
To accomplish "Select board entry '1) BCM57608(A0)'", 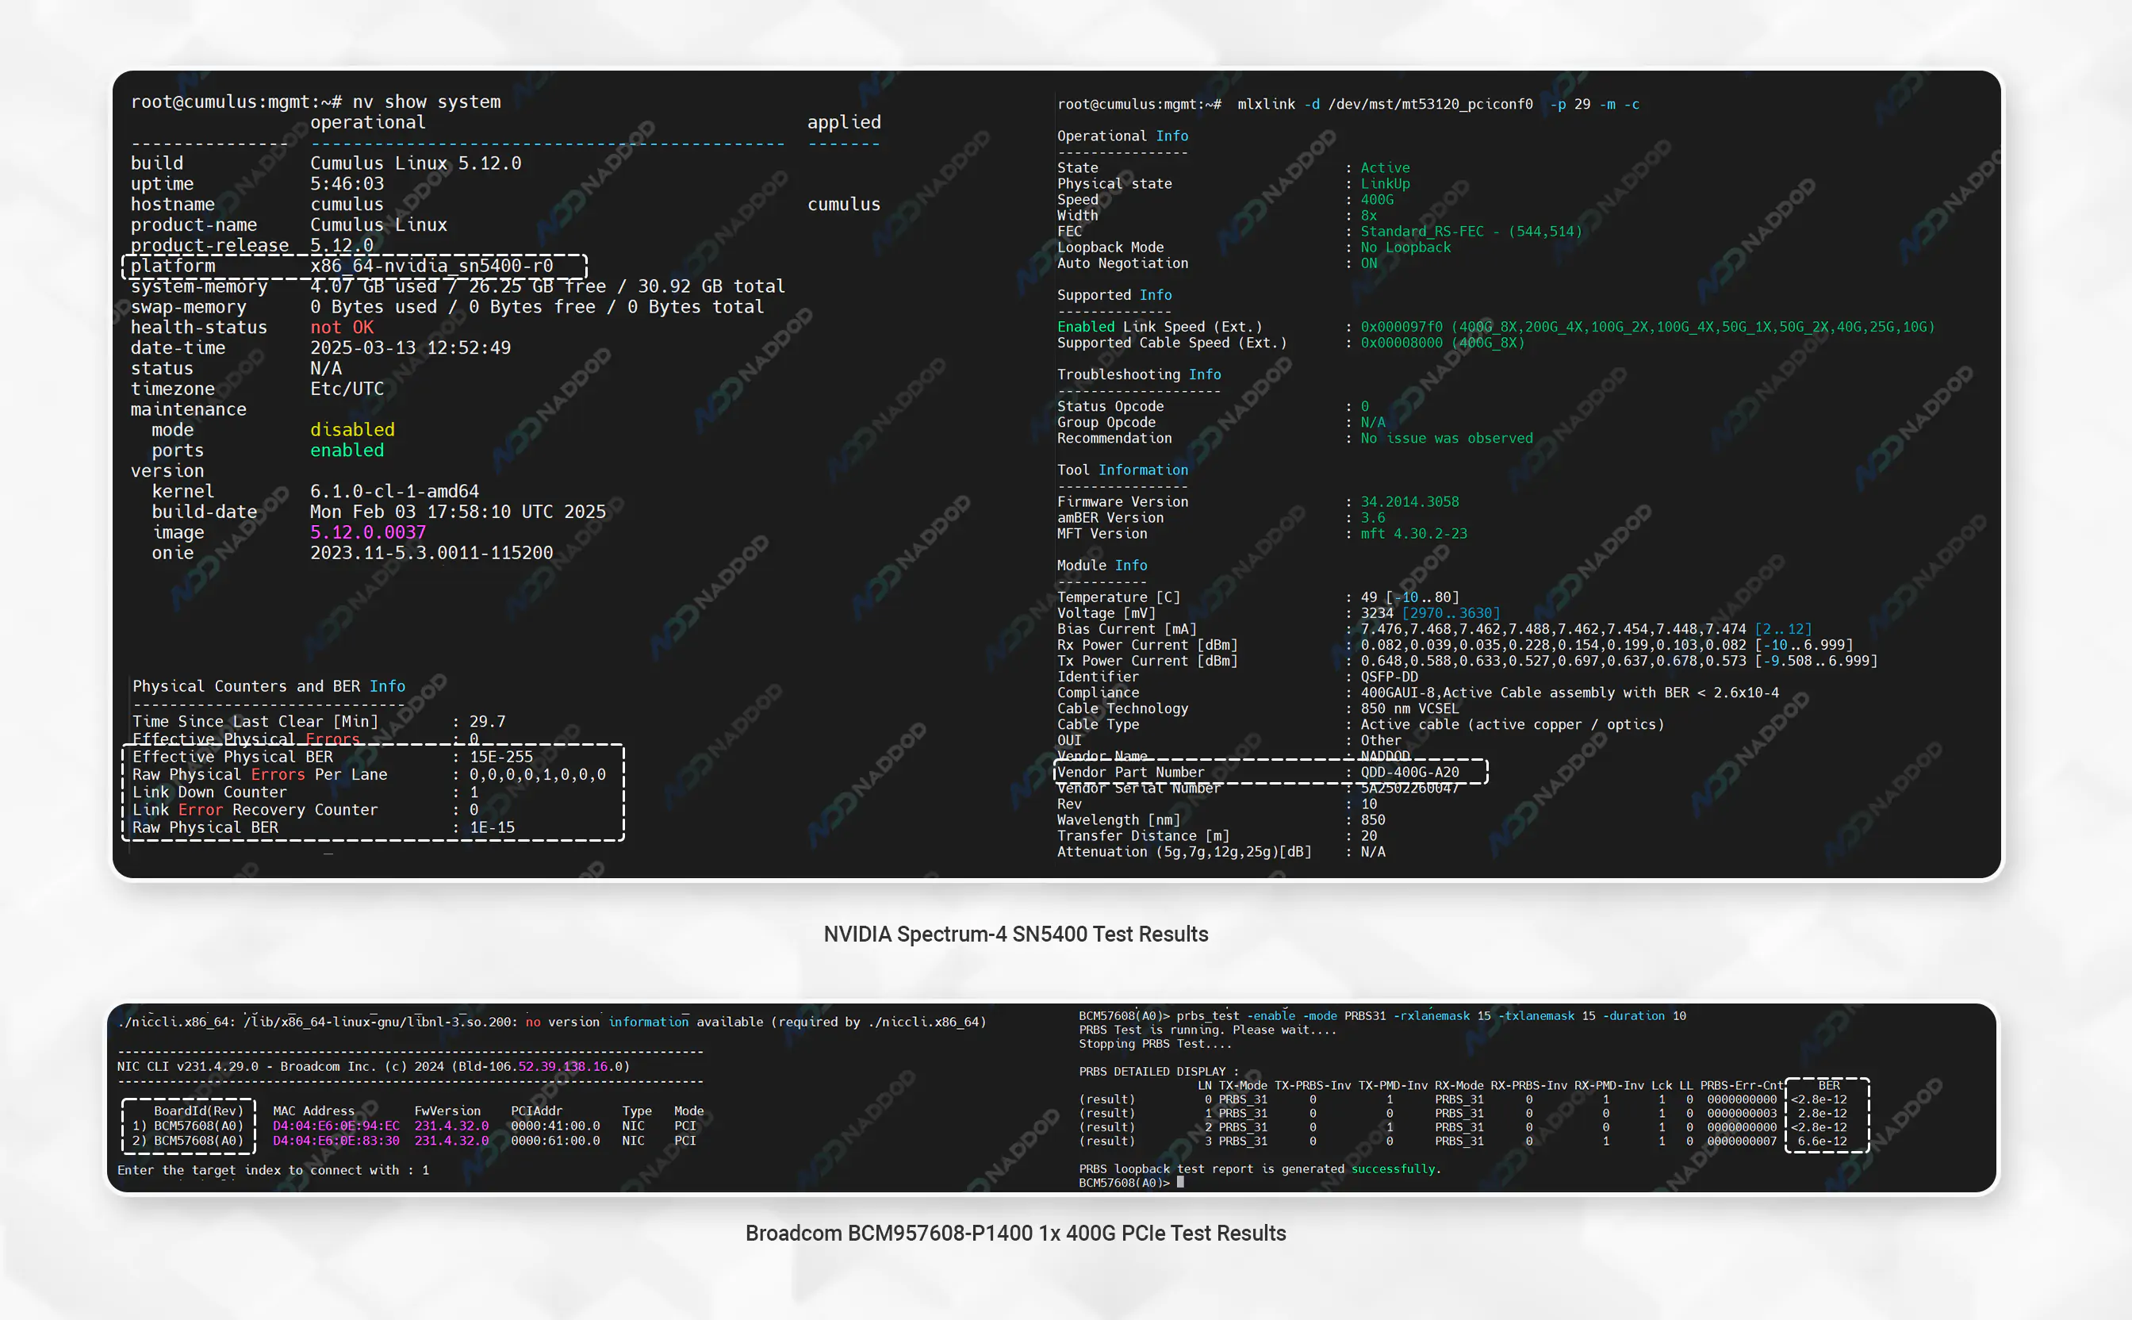I will 188,1126.
